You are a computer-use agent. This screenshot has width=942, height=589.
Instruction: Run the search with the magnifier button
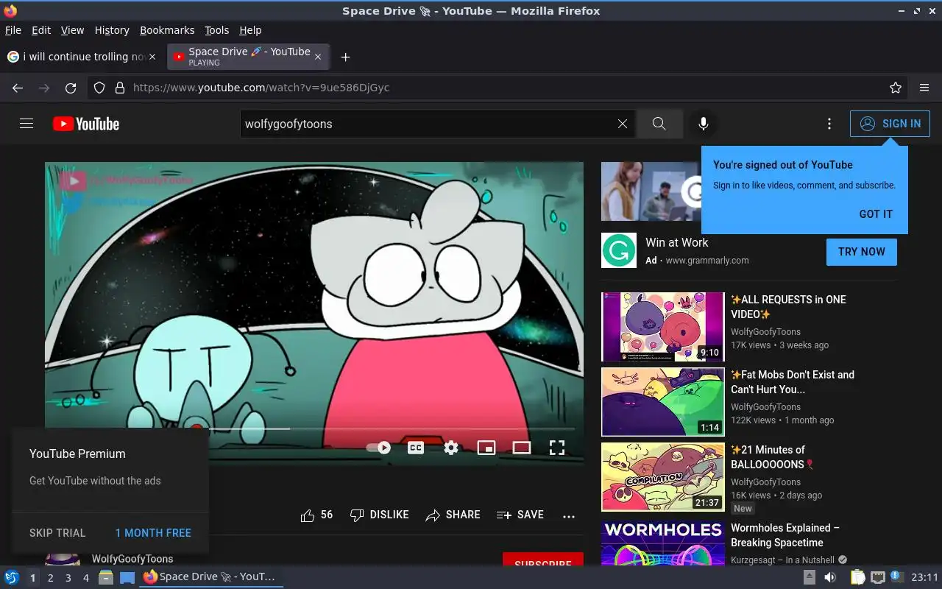(x=659, y=124)
